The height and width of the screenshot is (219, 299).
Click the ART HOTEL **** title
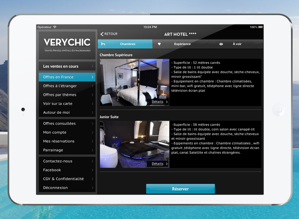pos(180,34)
